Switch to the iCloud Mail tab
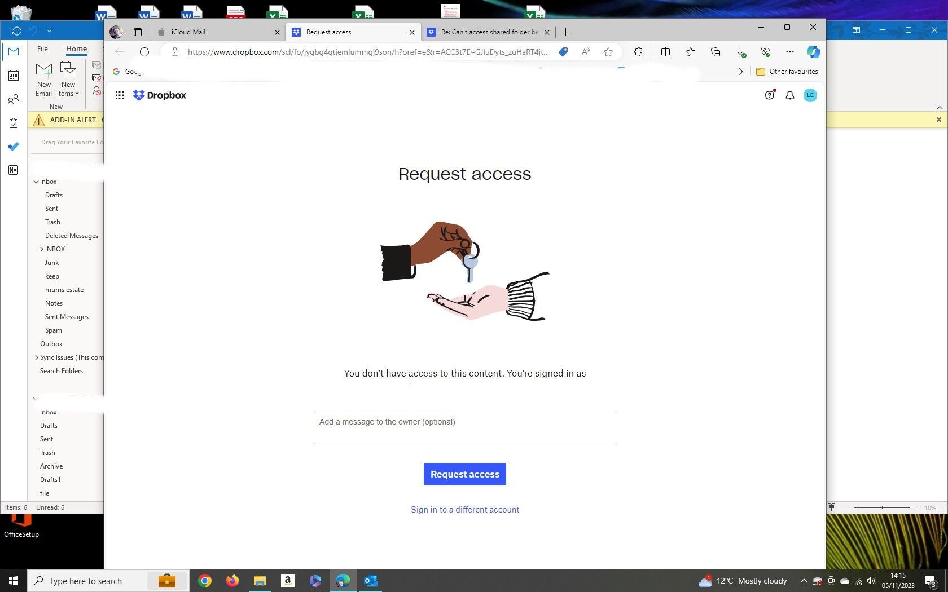Viewport: 948px width, 592px height. [220, 32]
